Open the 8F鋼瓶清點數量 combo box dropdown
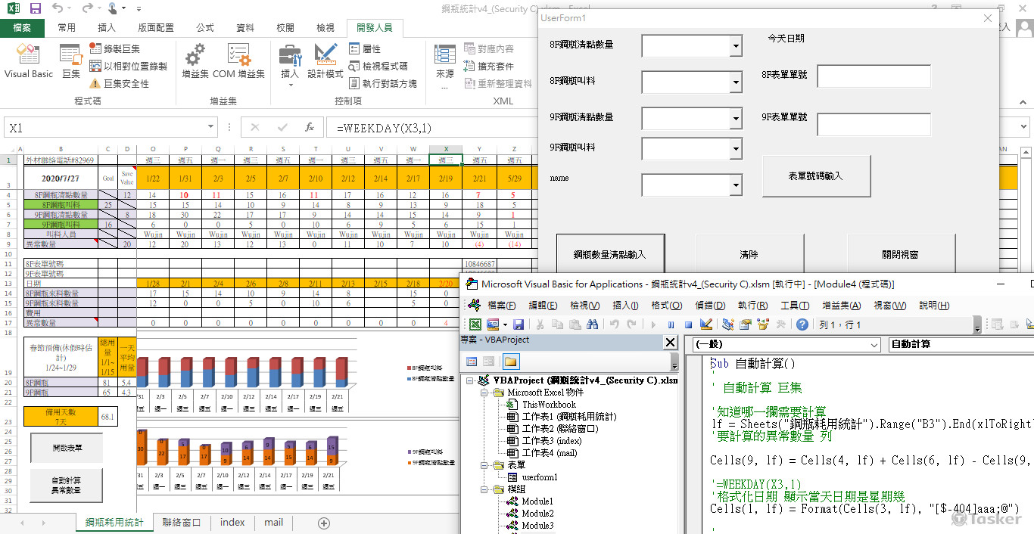The height and width of the screenshot is (534, 1034). pos(736,46)
